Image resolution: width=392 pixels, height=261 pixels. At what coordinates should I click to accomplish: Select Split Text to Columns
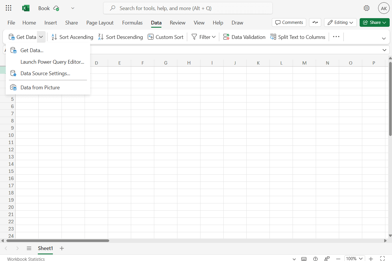click(x=298, y=37)
